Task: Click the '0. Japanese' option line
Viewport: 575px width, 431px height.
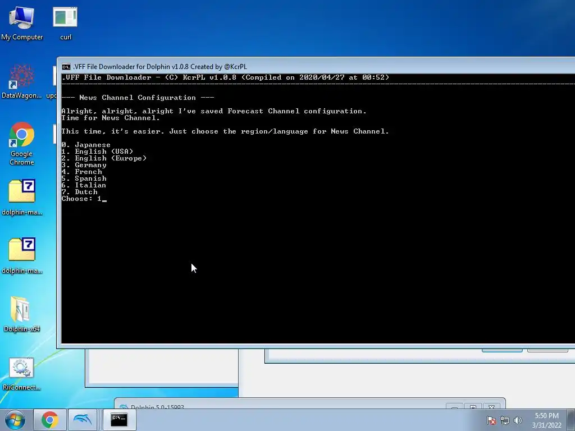Action: [x=86, y=145]
